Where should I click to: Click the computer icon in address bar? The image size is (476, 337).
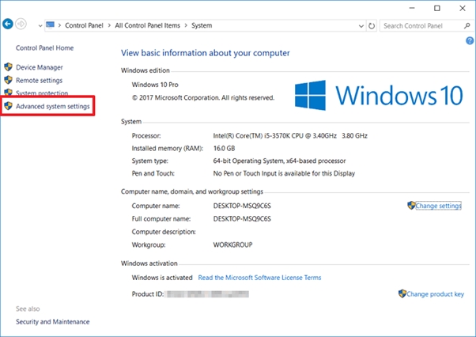coord(51,25)
